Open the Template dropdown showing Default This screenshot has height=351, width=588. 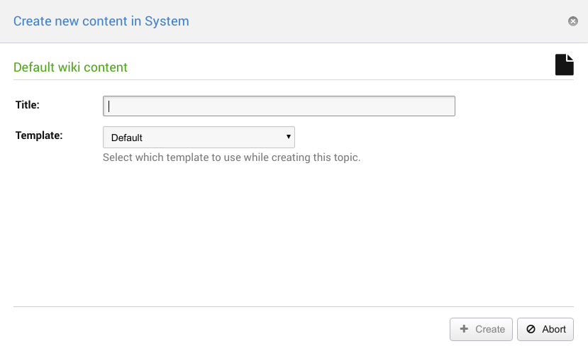199,137
